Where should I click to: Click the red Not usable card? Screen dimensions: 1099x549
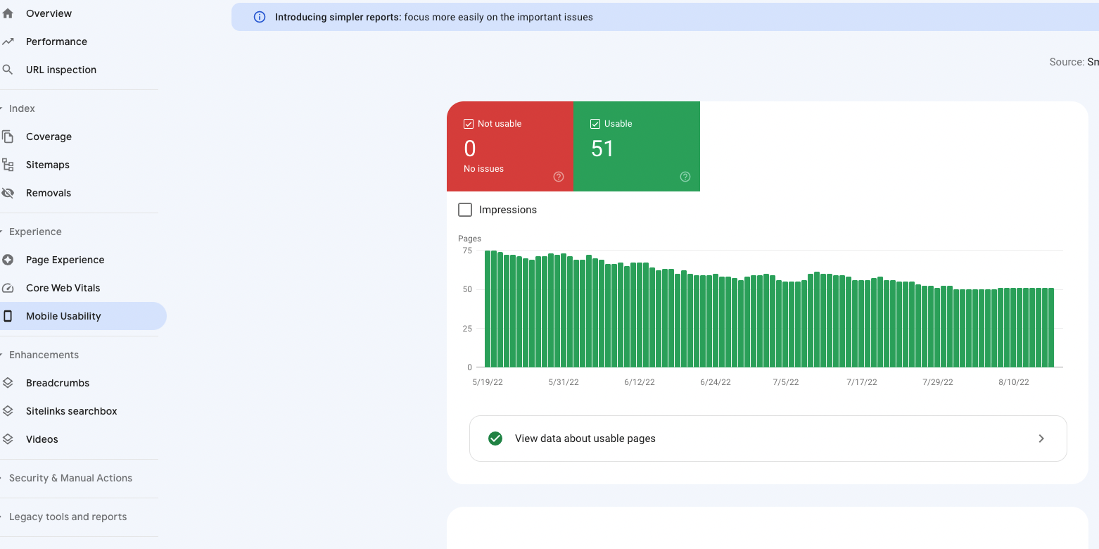coord(510,146)
